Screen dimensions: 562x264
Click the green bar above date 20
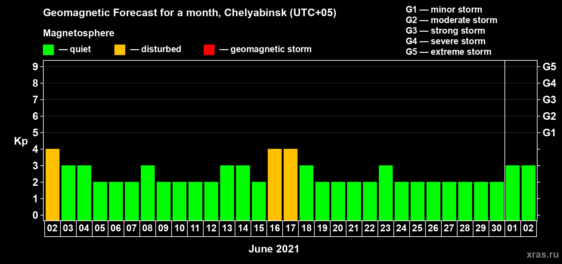pyautogui.click(x=338, y=201)
